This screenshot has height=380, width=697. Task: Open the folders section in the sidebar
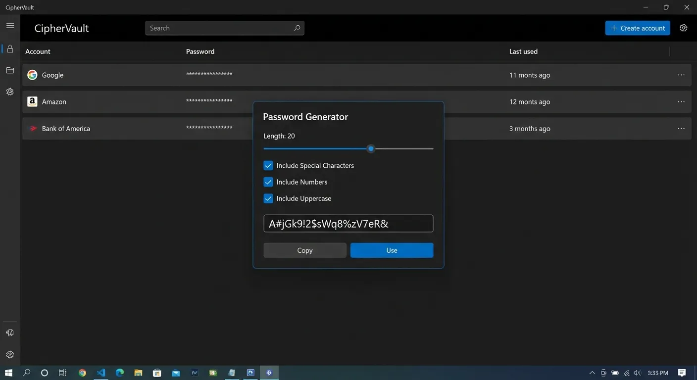coord(10,70)
